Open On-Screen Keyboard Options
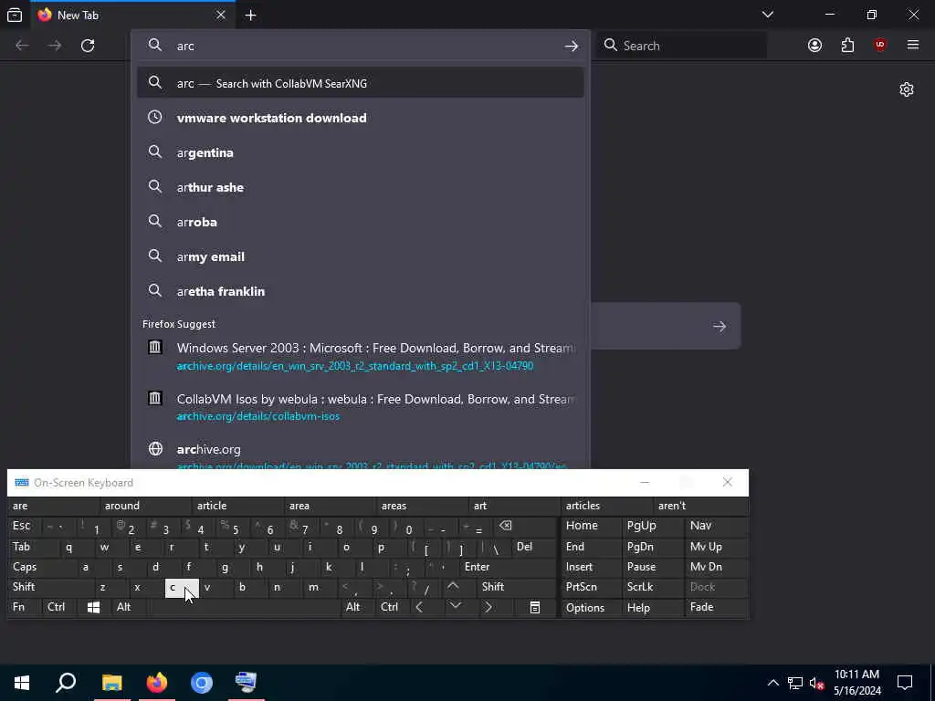This screenshot has height=701, width=935. (591, 607)
